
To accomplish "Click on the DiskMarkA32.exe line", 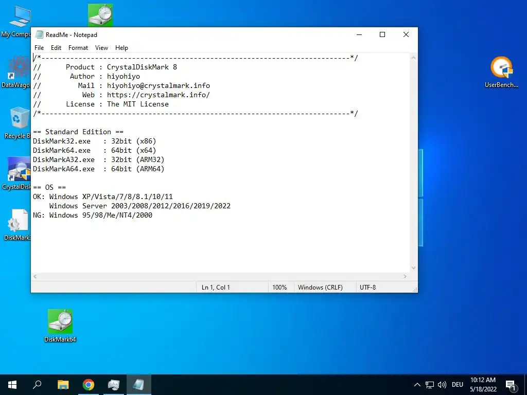I will [x=98, y=159].
